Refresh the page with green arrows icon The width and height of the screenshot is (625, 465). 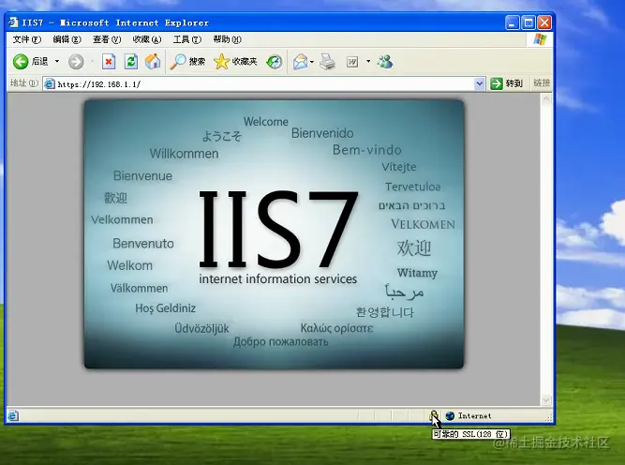click(x=131, y=62)
